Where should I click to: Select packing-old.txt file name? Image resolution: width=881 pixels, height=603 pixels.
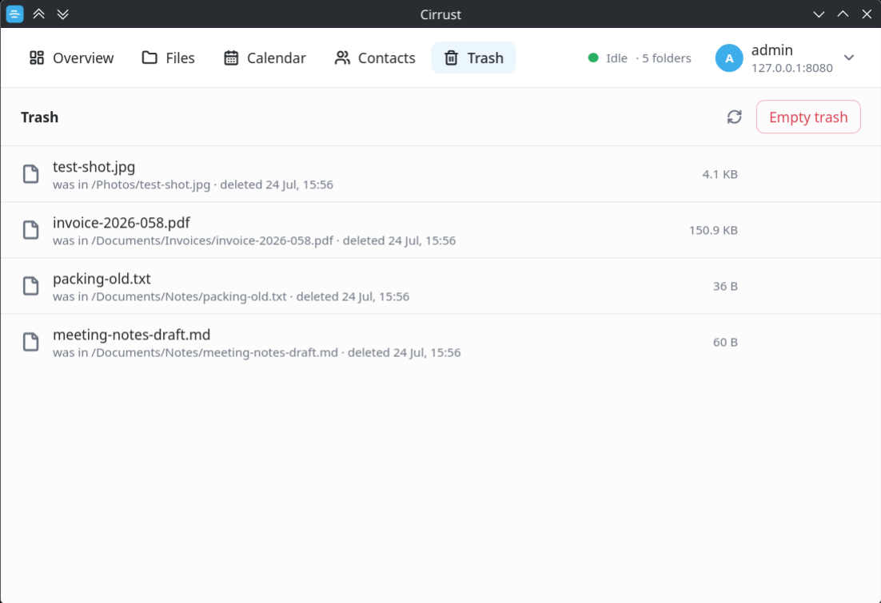pyautogui.click(x=102, y=279)
